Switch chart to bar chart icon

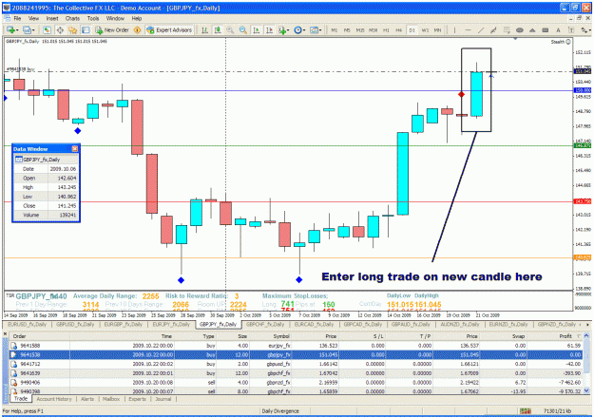[x=204, y=29]
